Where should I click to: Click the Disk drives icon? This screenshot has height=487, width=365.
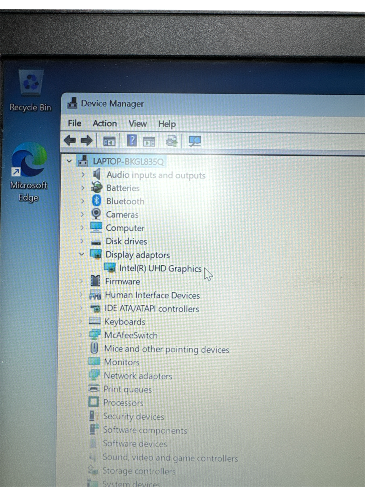tap(96, 242)
